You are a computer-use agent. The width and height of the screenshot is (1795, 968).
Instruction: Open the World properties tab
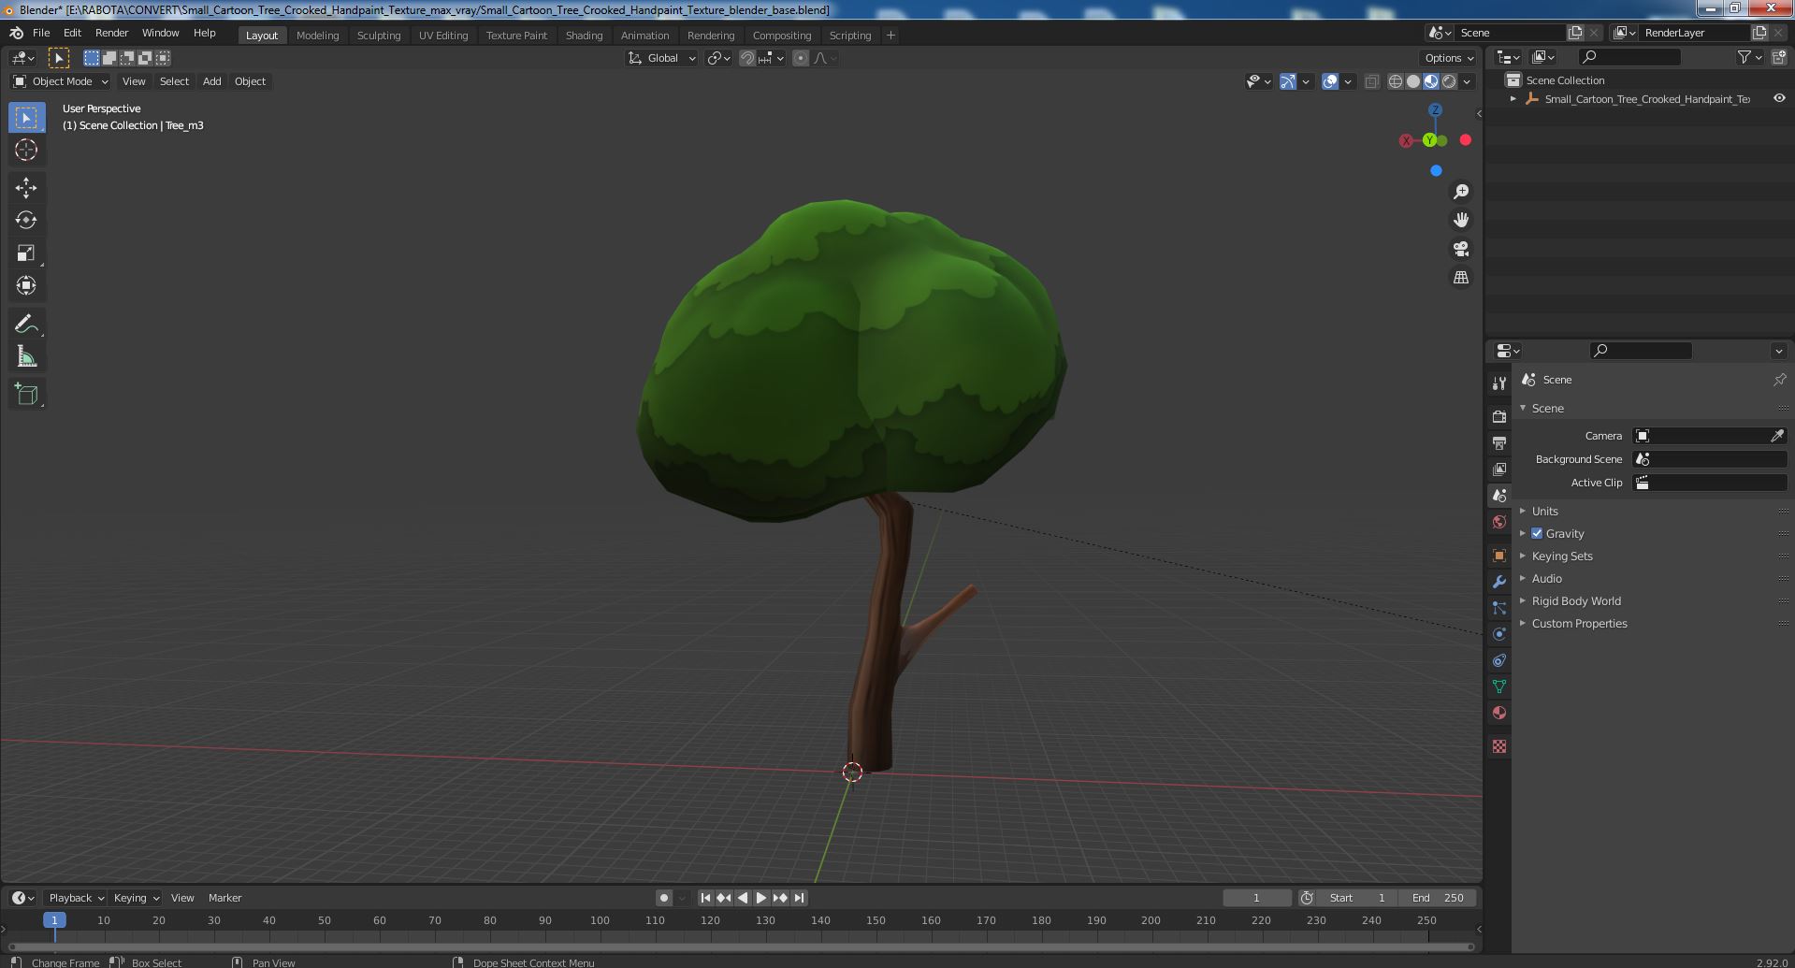click(x=1499, y=522)
